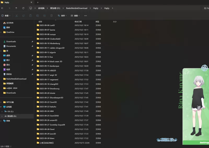The height and width of the screenshot is (148, 209).
Task: Click the compass star desktop widget icon
Action: [x=205, y=68]
